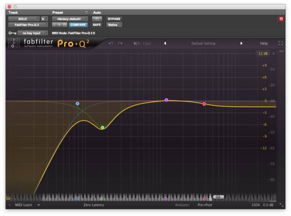The height and width of the screenshot is (216, 291).
Task: Click the key input key icon
Action: [x=12, y=33]
